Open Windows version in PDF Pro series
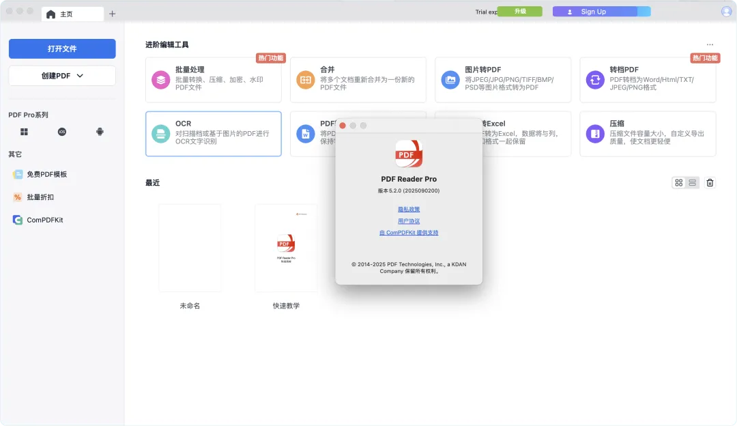737x426 pixels. [x=24, y=132]
